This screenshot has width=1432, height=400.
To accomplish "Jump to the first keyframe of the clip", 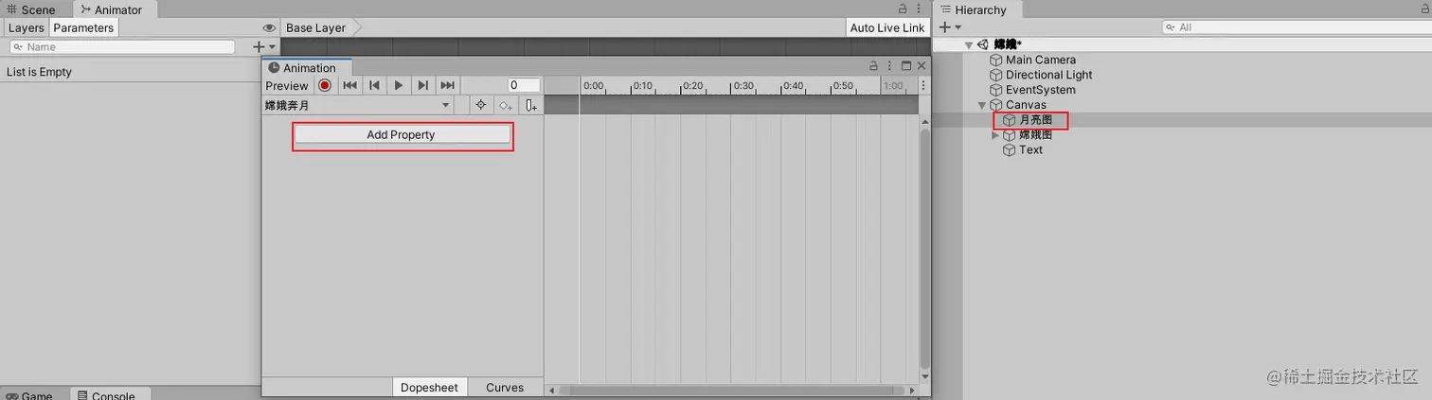I will [x=349, y=85].
